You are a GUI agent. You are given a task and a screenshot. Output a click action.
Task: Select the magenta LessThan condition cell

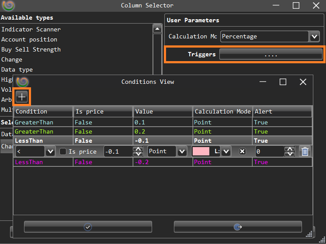point(43,162)
